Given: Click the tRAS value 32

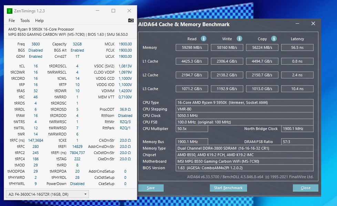Looking at the screenshot, I should [x=36, y=91].
